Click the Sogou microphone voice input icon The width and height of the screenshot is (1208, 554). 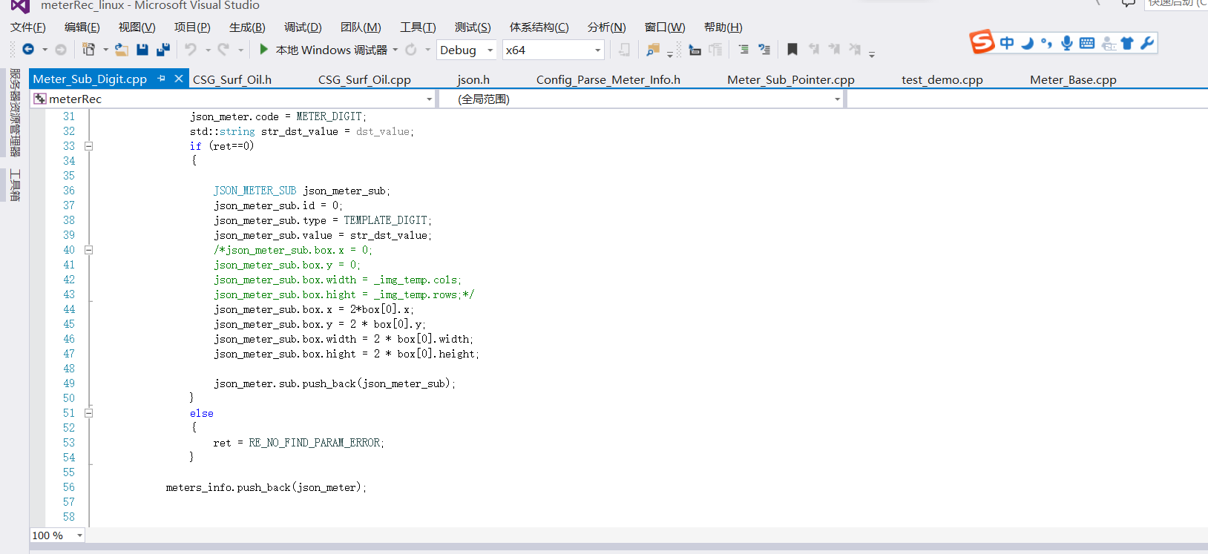[x=1066, y=43]
